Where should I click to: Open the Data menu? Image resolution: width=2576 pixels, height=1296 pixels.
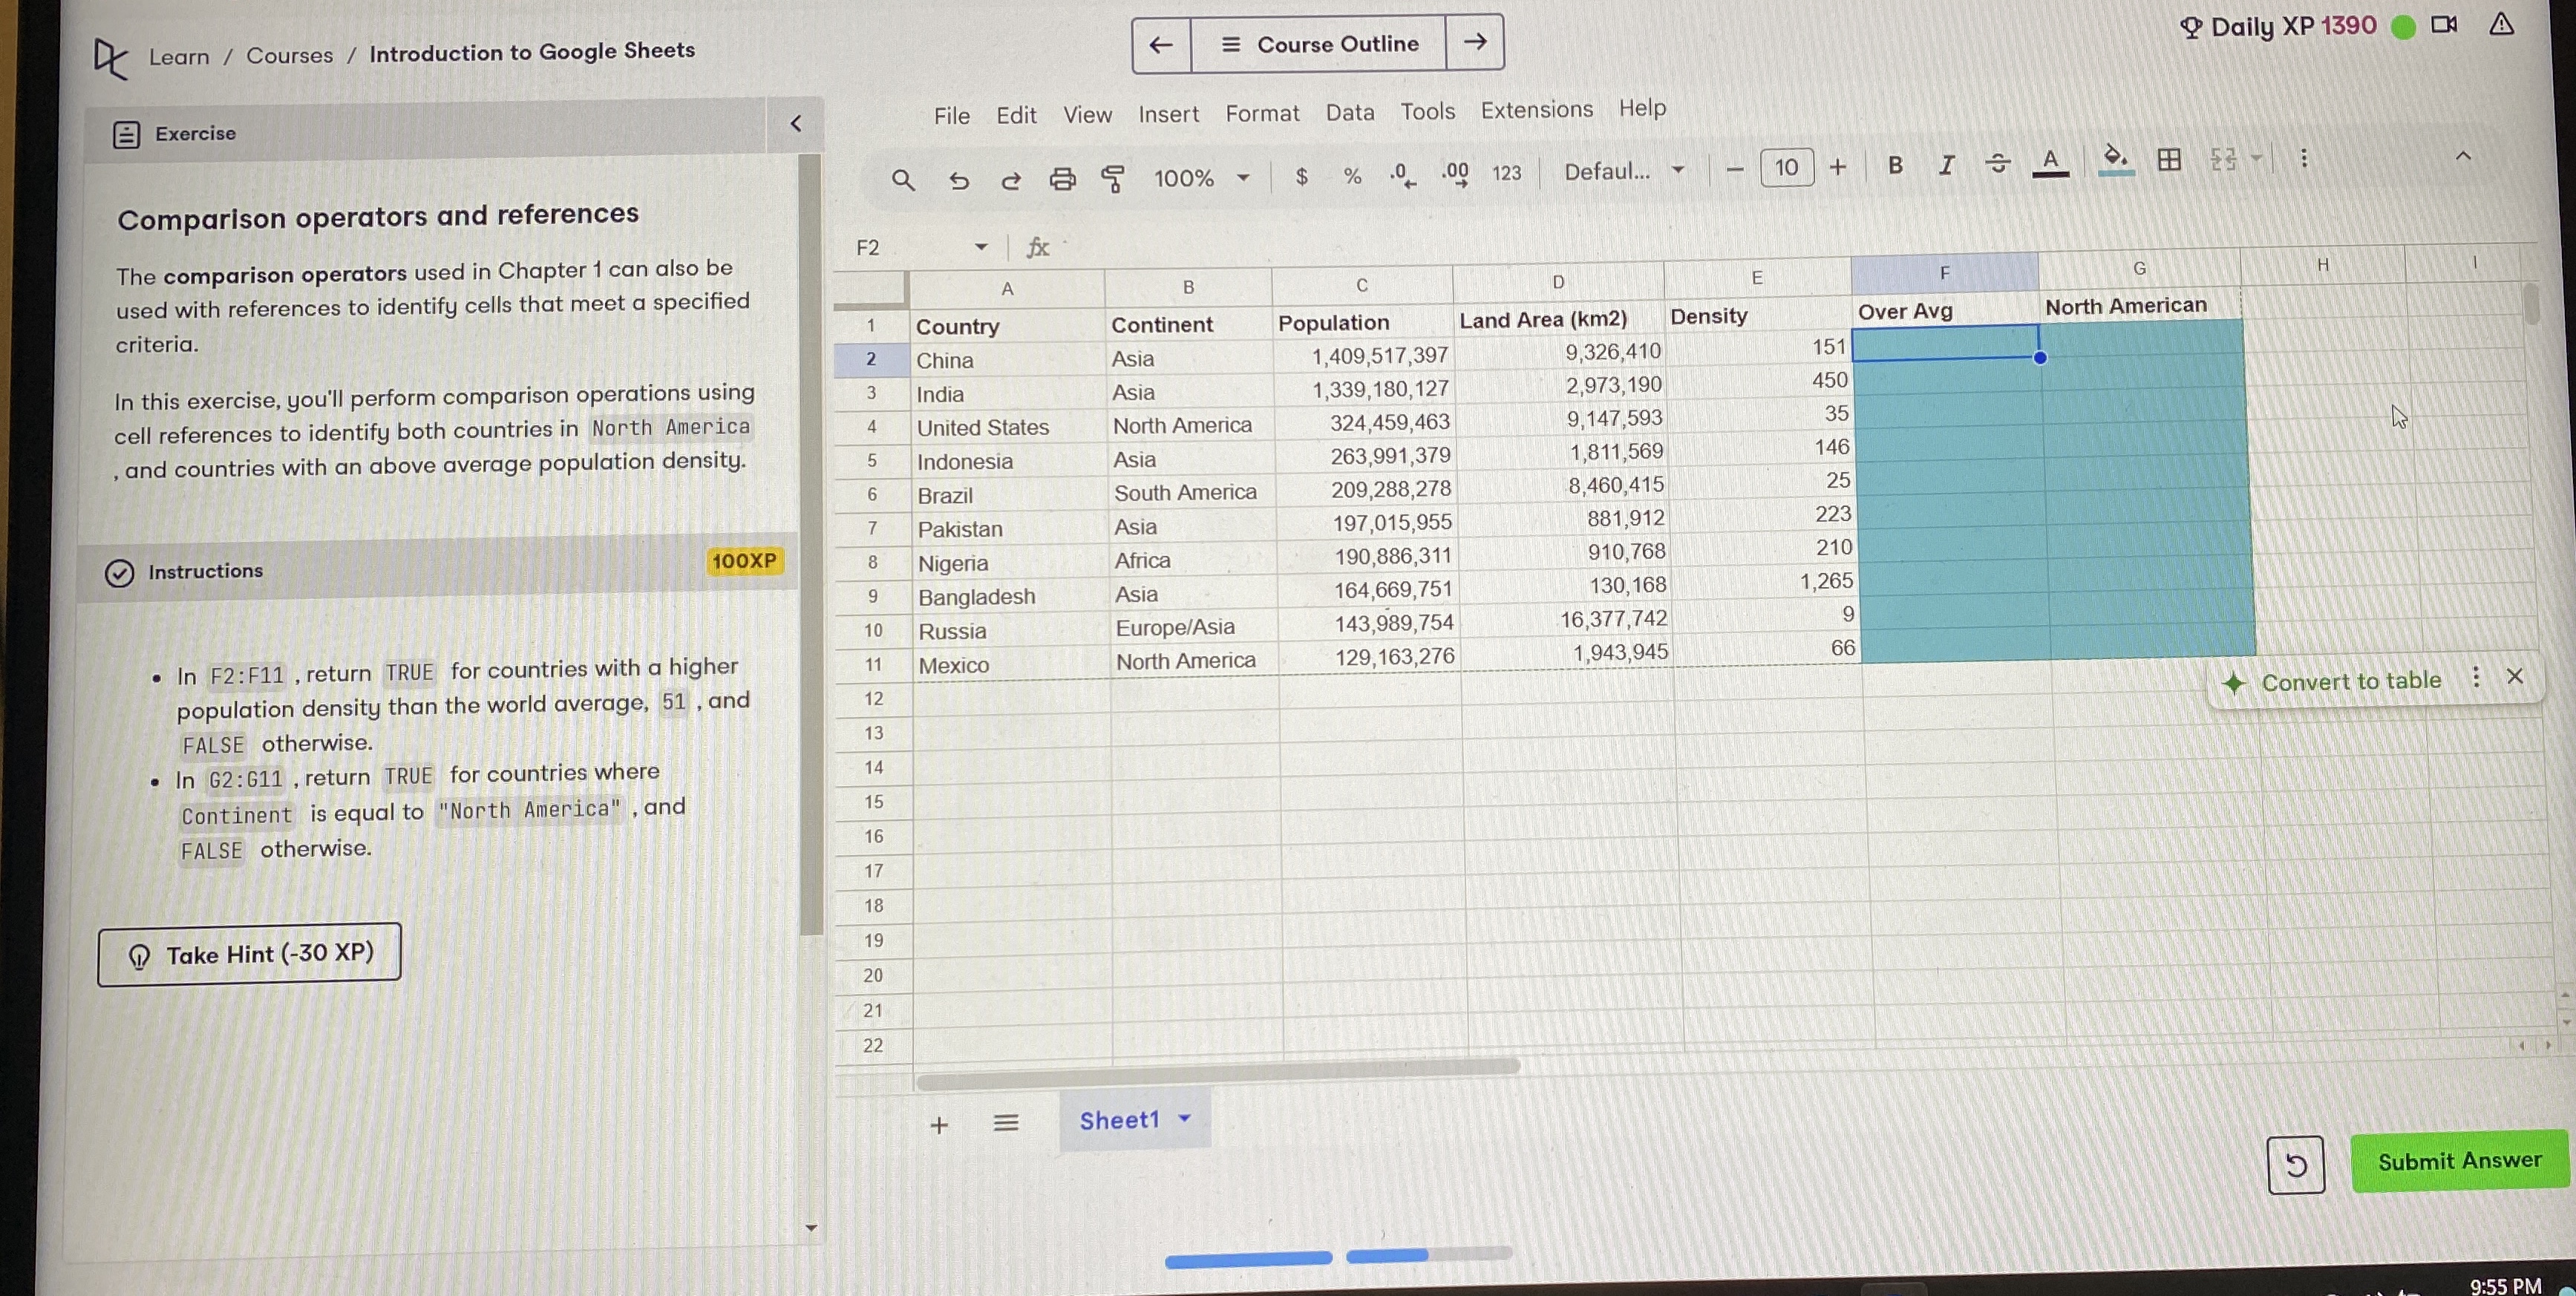pyautogui.click(x=1350, y=112)
